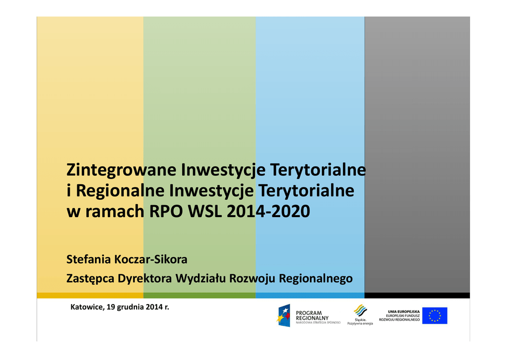Image resolution: width=507 pixels, height=358 pixels.
Task: Select the presenter name Stefania Koczar-Sikora
Action: [x=127, y=259]
